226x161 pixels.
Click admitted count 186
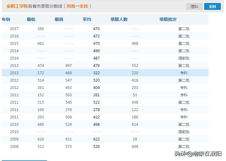point(135,117)
